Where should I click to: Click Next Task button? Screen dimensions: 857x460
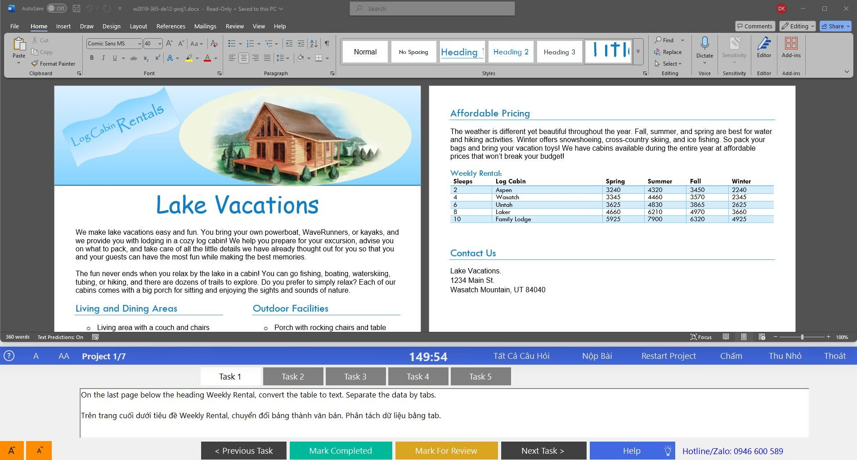tap(543, 451)
